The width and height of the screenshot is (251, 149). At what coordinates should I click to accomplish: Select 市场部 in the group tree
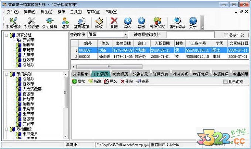pos(28,50)
